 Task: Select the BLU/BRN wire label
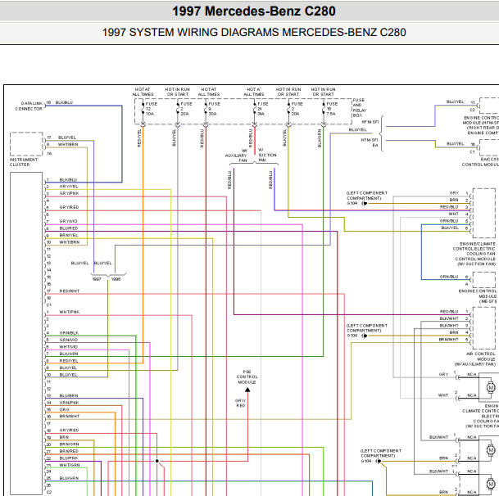pos(69,396)
